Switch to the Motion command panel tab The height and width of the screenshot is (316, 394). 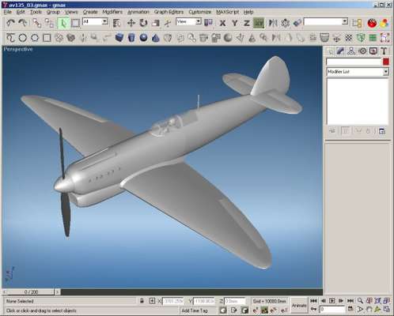[x=362, y=51]
